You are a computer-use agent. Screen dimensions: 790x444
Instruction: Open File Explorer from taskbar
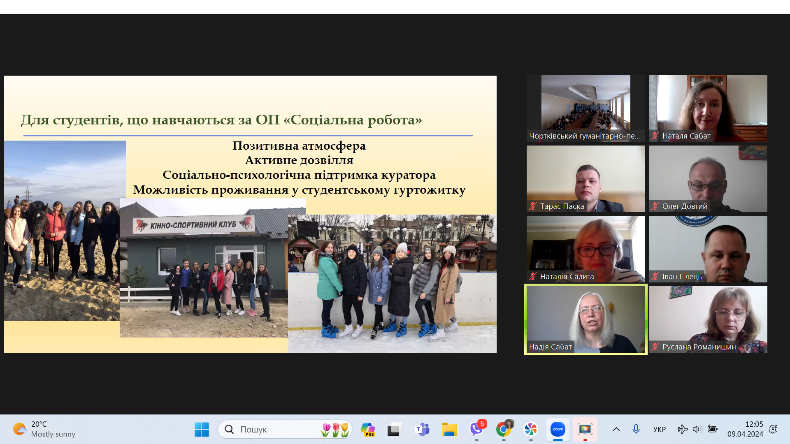[x=449, y=429]
